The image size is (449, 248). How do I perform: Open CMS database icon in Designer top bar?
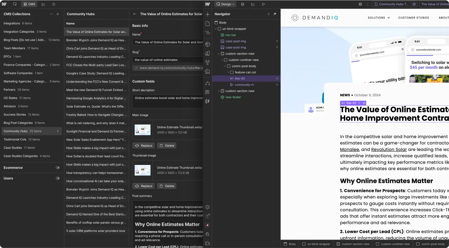click(x=242, y=4)
